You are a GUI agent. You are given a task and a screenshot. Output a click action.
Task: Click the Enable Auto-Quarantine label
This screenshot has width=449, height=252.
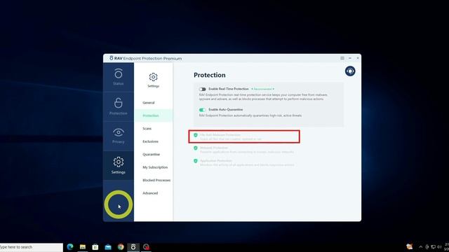[x=226, y=110]
